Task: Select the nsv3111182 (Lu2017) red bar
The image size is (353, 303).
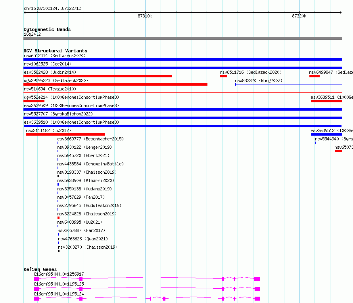Action: [65, 134]
